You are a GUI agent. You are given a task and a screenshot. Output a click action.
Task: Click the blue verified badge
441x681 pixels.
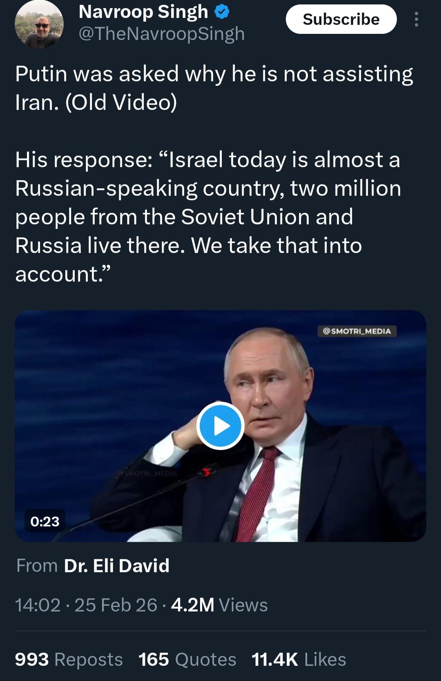[x=222, y=13]
